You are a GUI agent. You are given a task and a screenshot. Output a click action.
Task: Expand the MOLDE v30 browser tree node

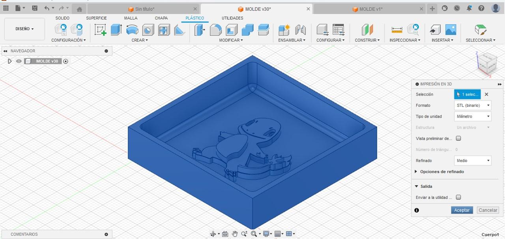click(10, 61)
